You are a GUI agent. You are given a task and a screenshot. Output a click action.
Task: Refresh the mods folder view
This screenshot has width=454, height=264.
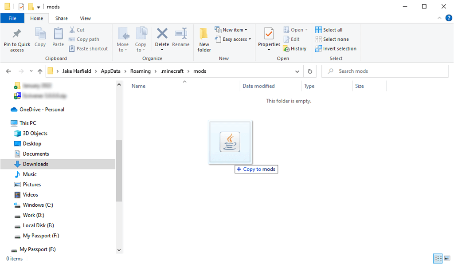(x=310, y=71)
